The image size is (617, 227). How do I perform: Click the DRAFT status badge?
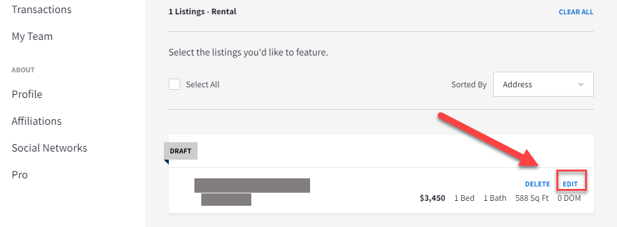coord(181,151)
